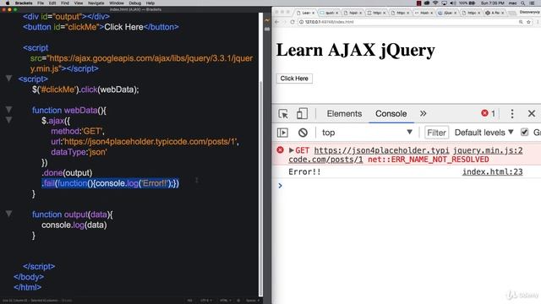Click the site info icon in address bar
Image resolution: width=541 pixels, height=304 pixels.
click(301, 22)
